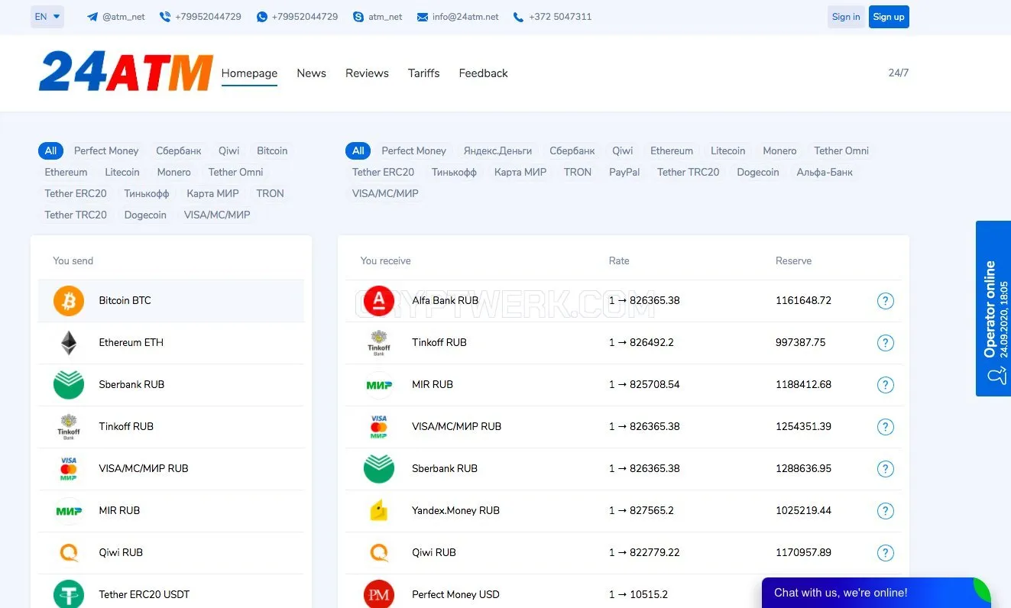Select Ethereum ETH in You send list
This screenshot has width=1011, height=608.
coord(171,343)
